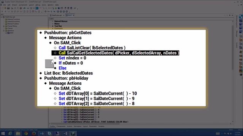243x136 pixels.
Task: Open the Help menu
Action: (x=57, y=5)
